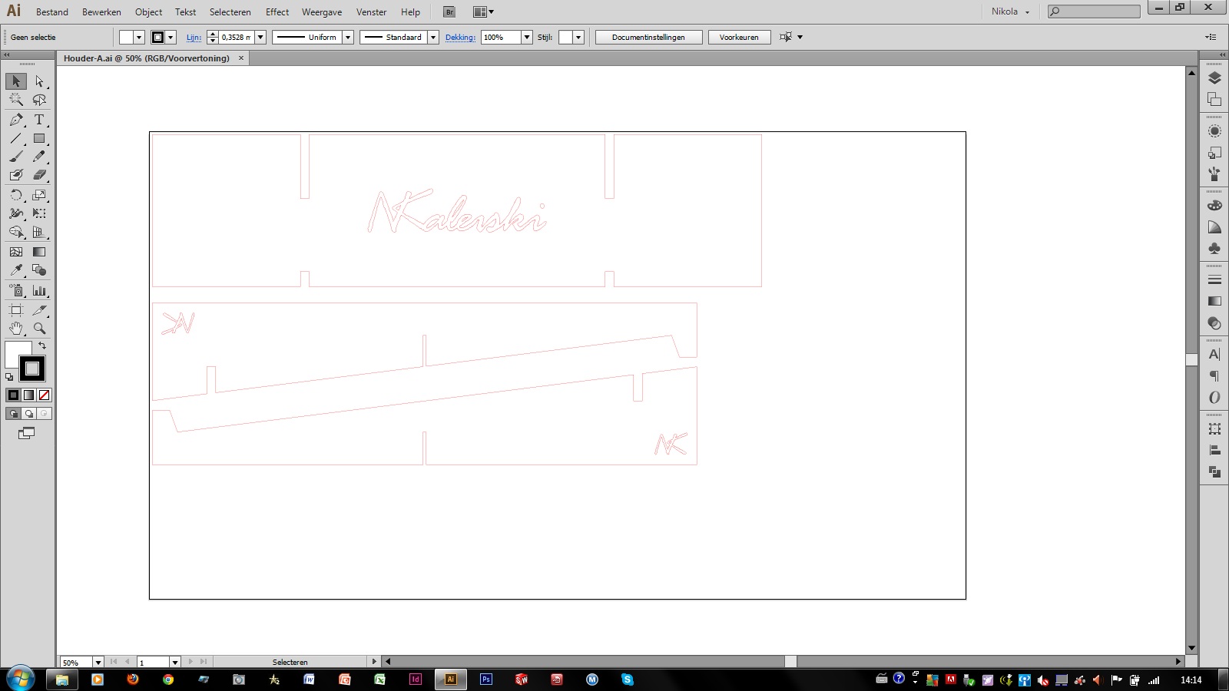Image resolution: width=1229 pixels, height=691 pixels.
Task: Open the Weergave menu
Action: [322, 12]
